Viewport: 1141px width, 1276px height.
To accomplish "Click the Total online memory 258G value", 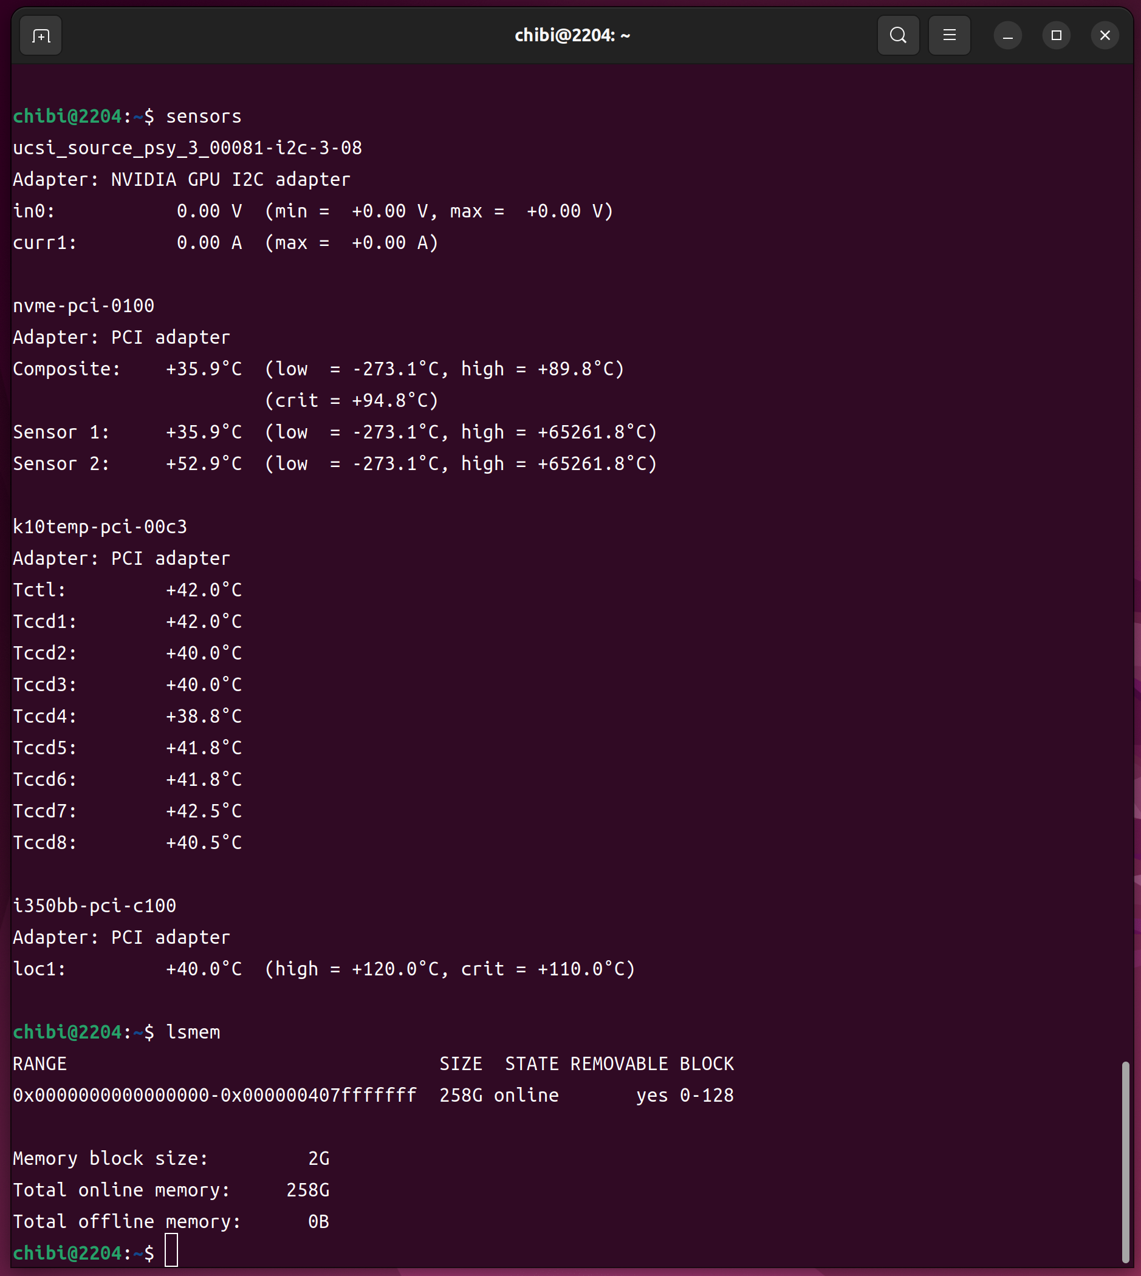I will tap(308, 1190).
